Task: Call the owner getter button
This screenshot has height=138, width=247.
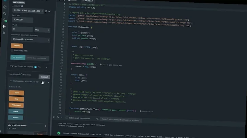Action: point(16,111)
